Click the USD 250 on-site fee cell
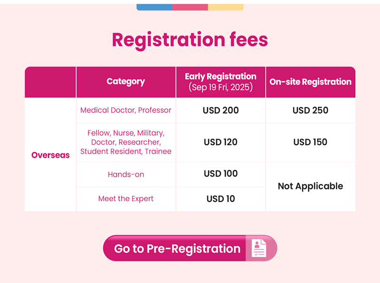 click(x=311, y=110)
